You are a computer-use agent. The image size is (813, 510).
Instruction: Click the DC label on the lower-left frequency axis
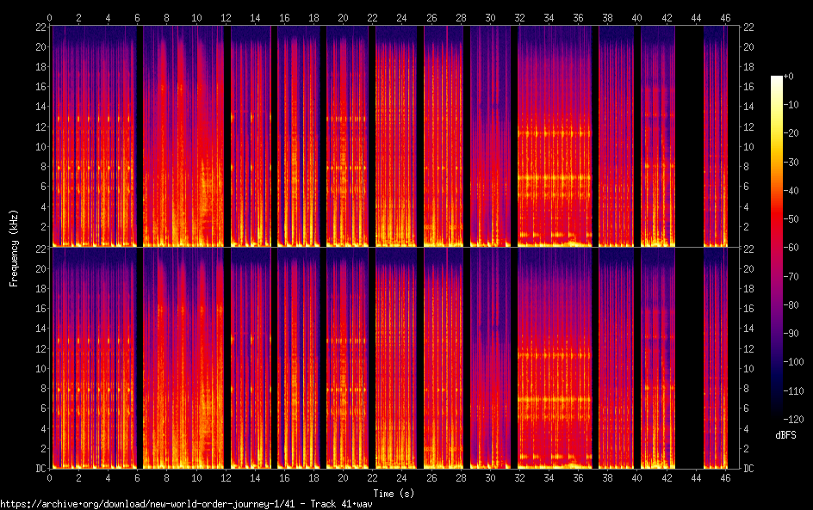pos(40,468)
